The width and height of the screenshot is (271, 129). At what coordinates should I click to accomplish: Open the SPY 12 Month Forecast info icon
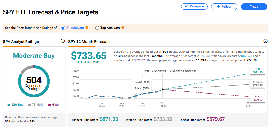point(265,41)
